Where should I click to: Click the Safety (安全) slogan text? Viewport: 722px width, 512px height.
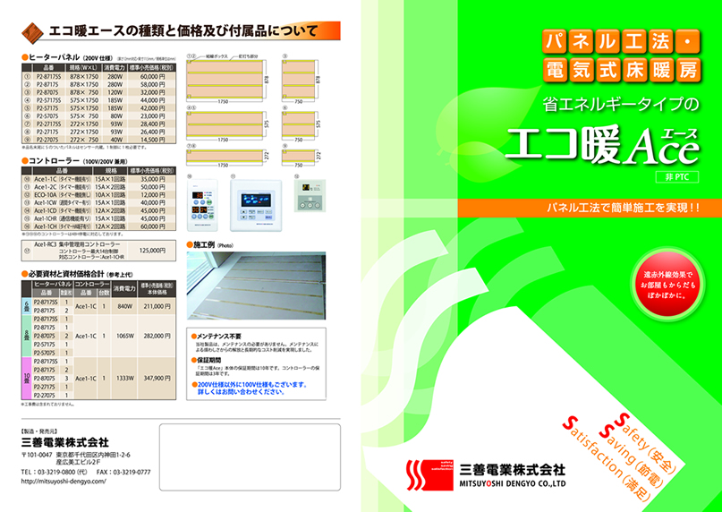point(646,444)
